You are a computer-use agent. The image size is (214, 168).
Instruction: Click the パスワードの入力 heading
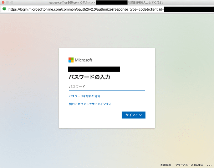click(90, 77)
